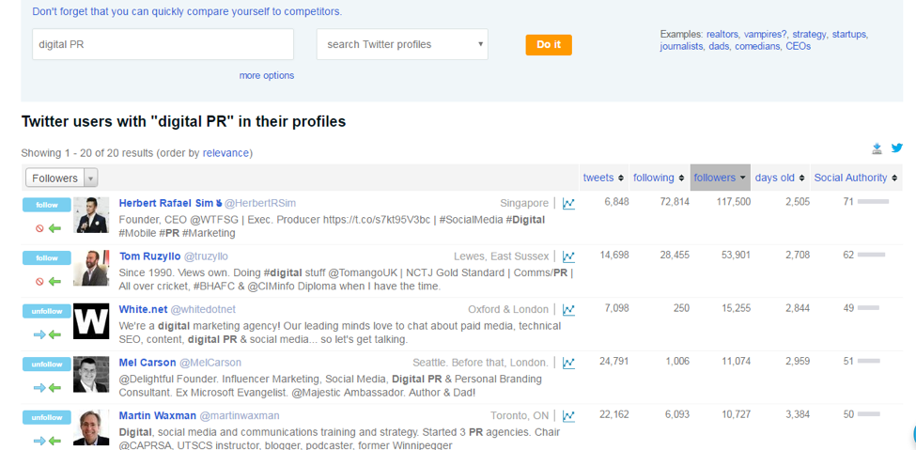Open Herbert Rafael Sim's profile photo

pos(91,215)
